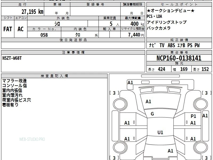Select the PCS・LDA sales point
Screen dimensions: 213x160
pos(154,17)
